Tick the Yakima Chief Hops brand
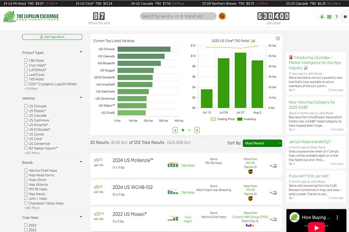The width and height of the screenshot is (349, 232). click(x=26, y=170)
